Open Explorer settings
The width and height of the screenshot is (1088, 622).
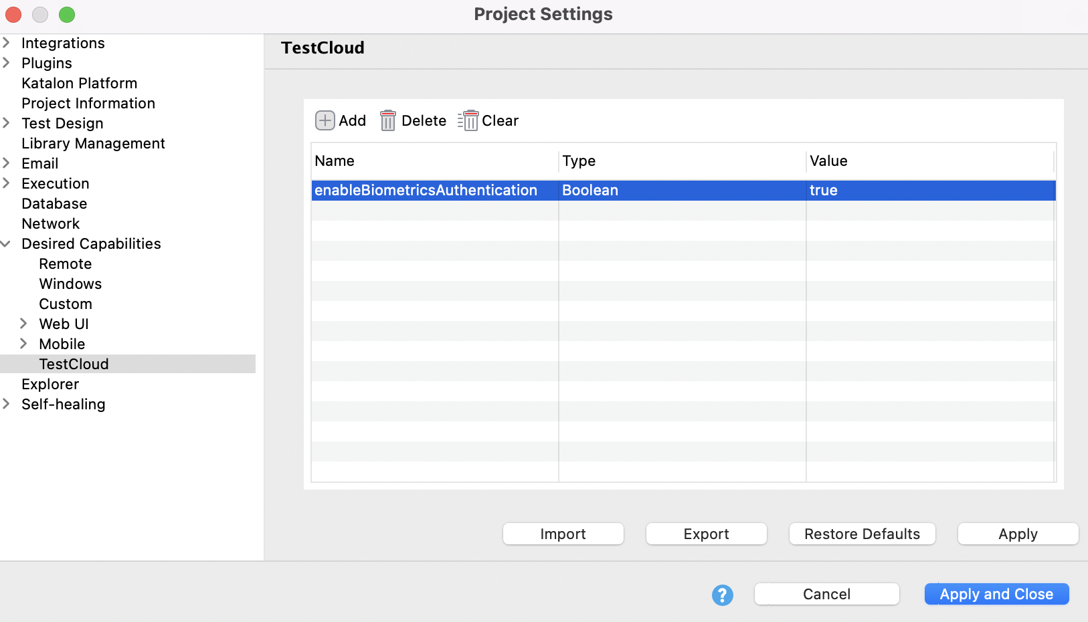[x=50, y=384]
